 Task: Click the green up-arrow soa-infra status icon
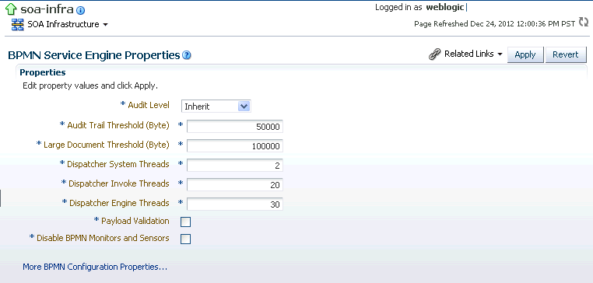(x=12, y=9)
